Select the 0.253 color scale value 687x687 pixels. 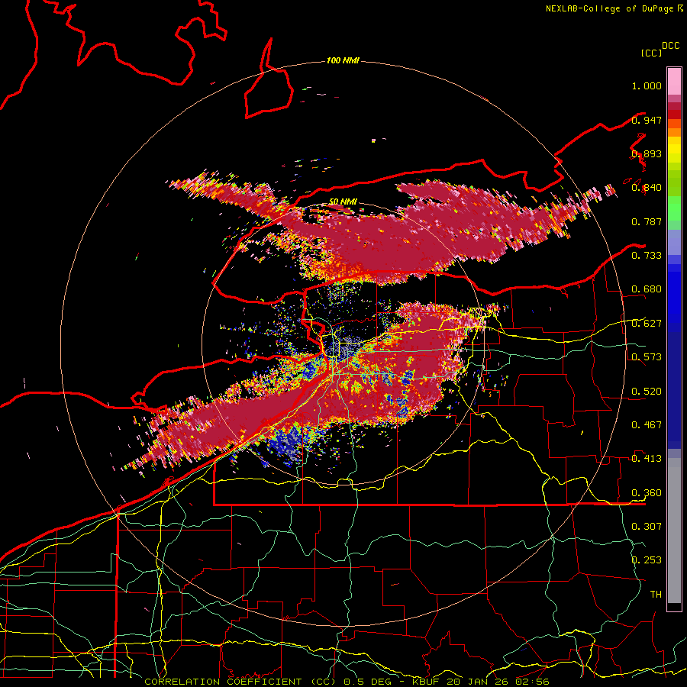[647, 560]
